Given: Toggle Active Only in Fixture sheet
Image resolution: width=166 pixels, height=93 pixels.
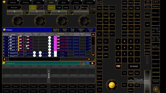Looking at the screenshot, I should pyautogui.click(x=65, y=30).
